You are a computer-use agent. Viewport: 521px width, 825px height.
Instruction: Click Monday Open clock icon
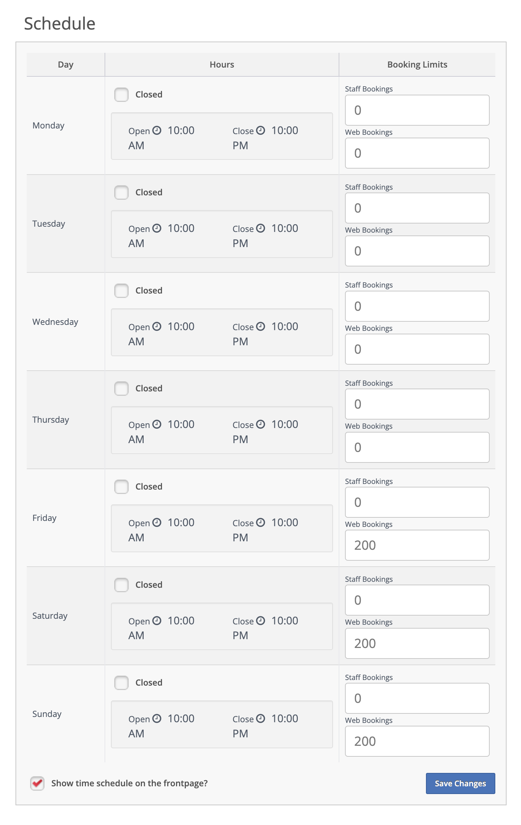[x=157, y=131]
